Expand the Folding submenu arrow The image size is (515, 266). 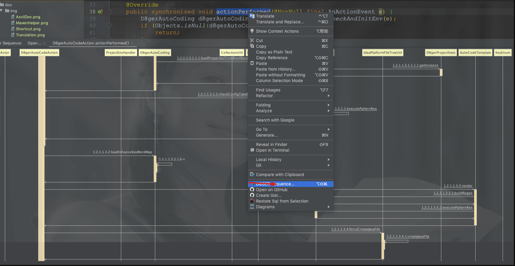328,105
